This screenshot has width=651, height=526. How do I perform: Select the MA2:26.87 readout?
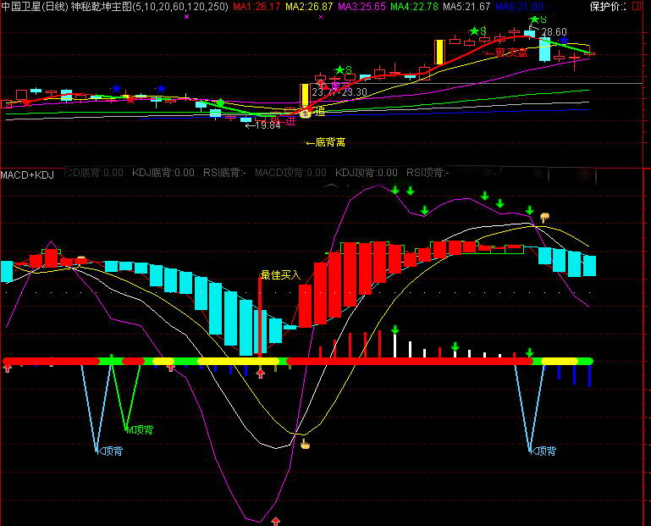[x=309, y=7]
